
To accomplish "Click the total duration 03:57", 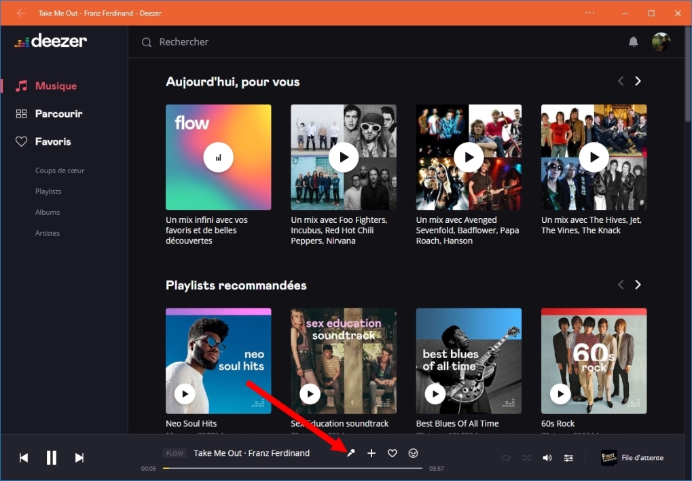I will click(437, 469).
